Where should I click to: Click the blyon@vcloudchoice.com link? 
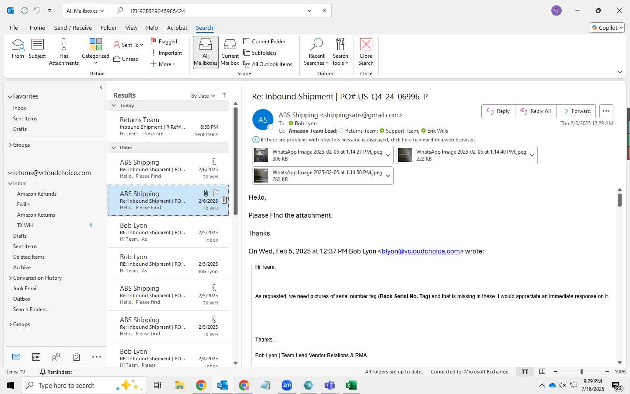[x=420, y=251]
